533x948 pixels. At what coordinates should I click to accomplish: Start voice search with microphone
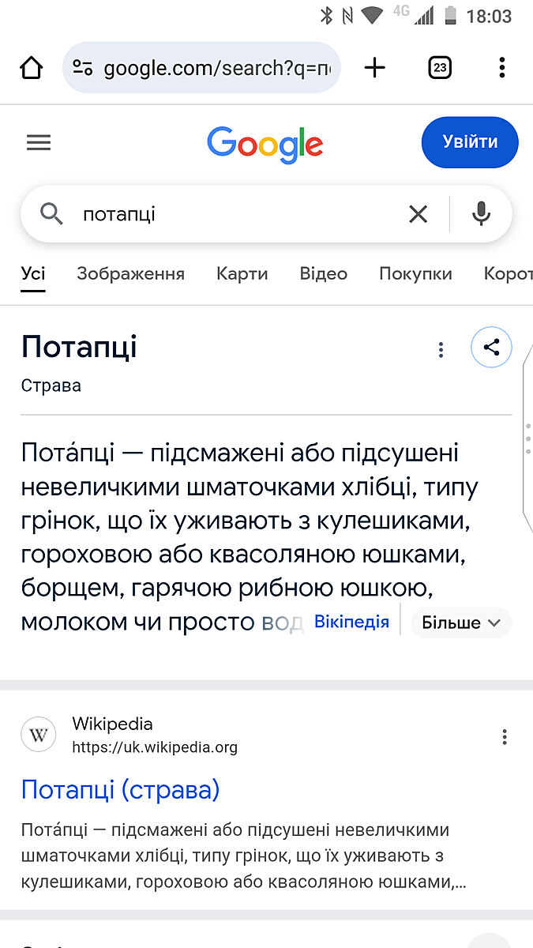481,214
